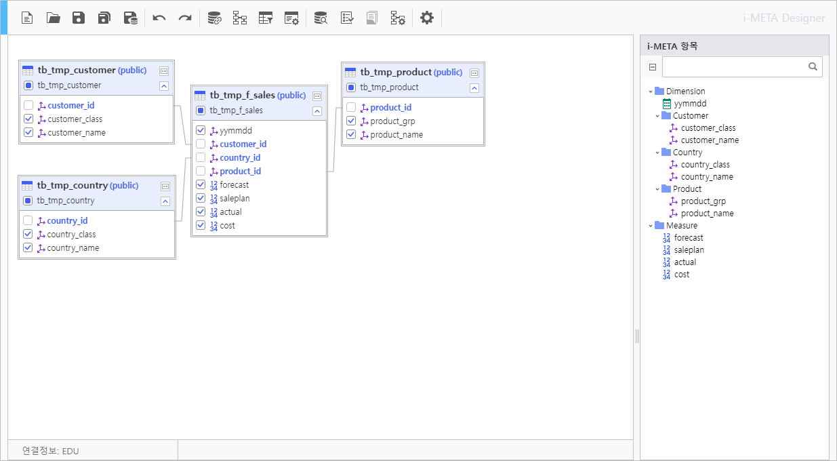The width and height of the screenshot is (837, 461).
Task: Collapse the tb_tmp_customer table columns
Action: click(164, 85)
